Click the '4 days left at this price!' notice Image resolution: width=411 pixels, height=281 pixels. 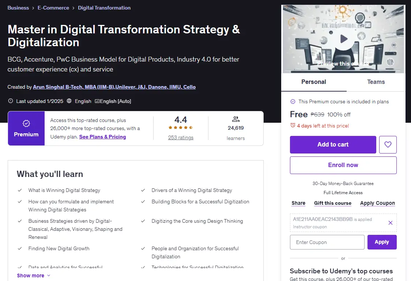(323, 126)
